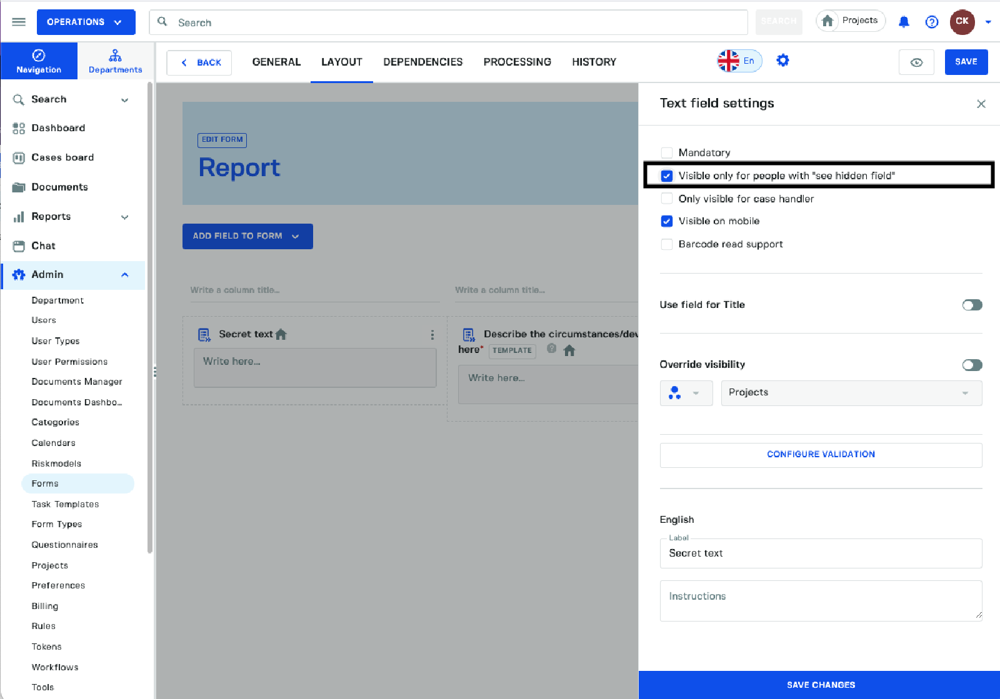Toggle the Use field for Title switch
1000x699 pixels.
pos(972,305)
